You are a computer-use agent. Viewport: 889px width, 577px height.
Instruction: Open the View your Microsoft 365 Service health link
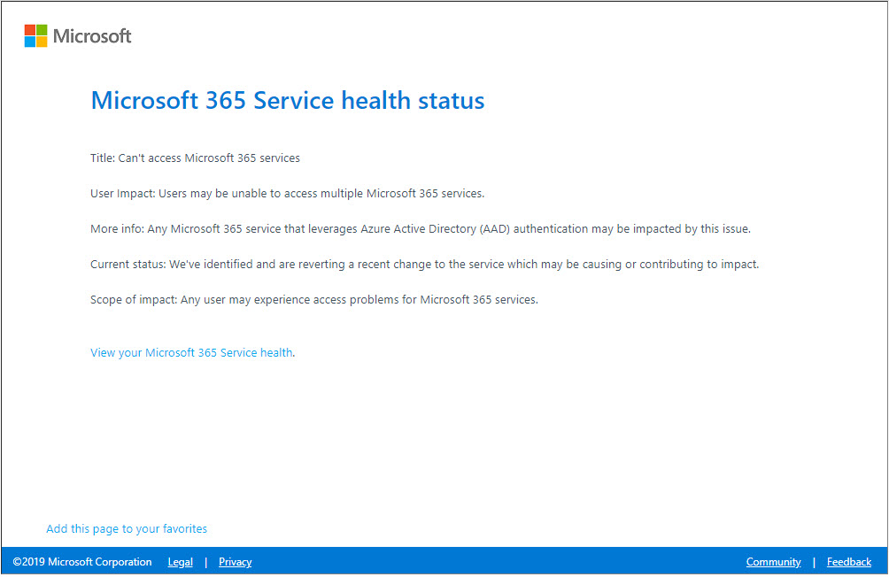click(191, 352)
